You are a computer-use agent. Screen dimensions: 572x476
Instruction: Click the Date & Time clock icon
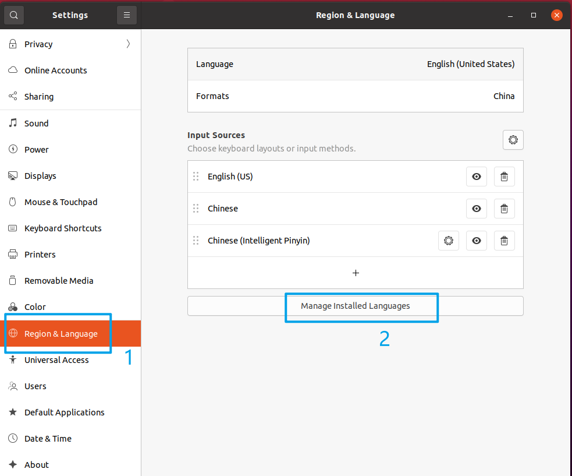pyautogui.click(x=13, y=438)
